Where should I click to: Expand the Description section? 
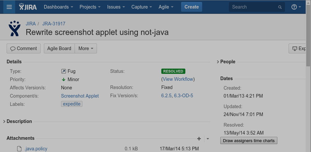[x=4, y=121]
